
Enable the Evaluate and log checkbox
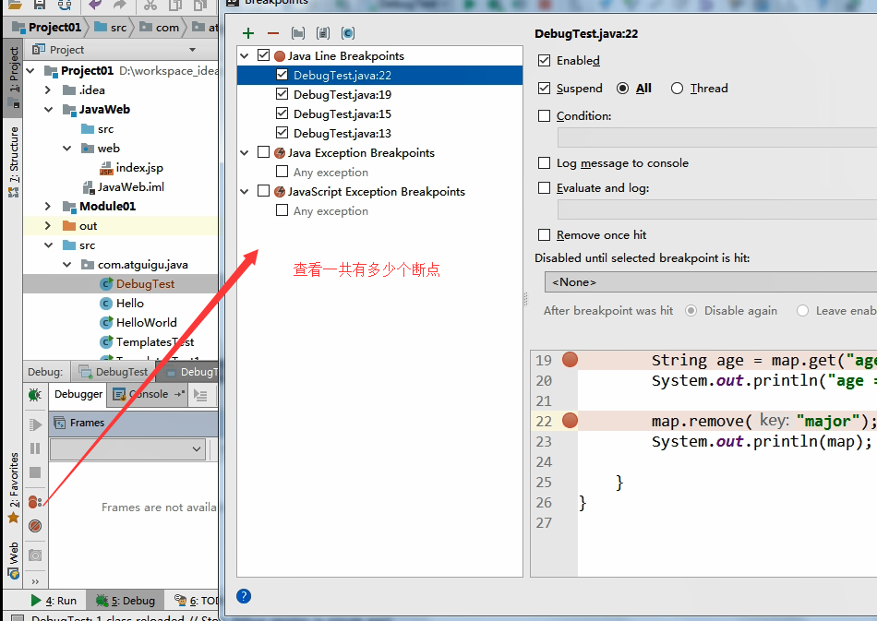point(545,188)
